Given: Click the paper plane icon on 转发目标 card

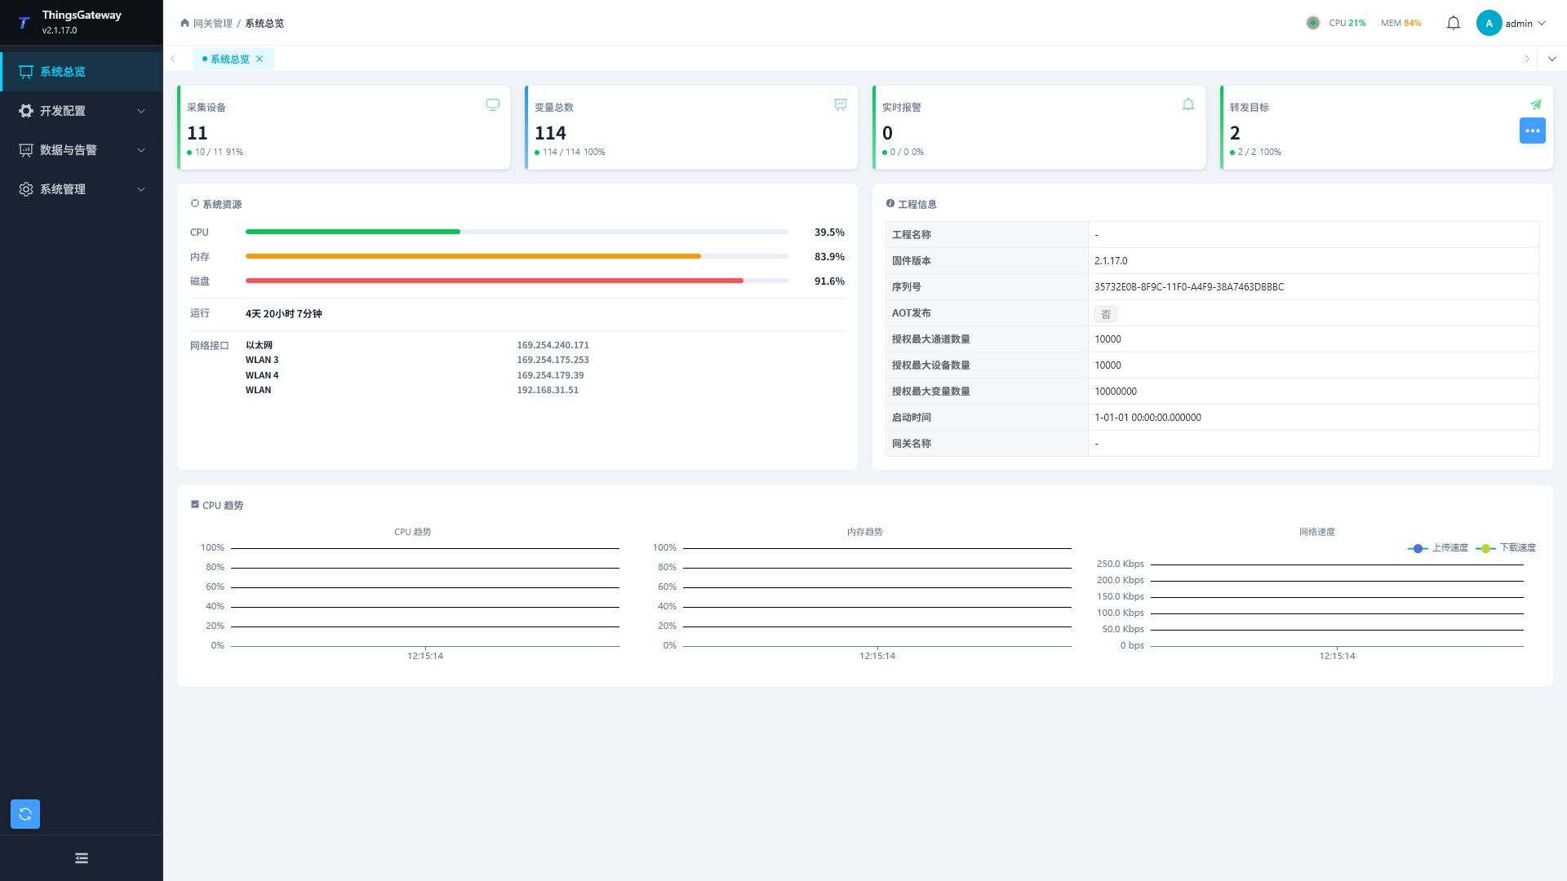Looking at the screenshot, I should (x=1536, y=104).
